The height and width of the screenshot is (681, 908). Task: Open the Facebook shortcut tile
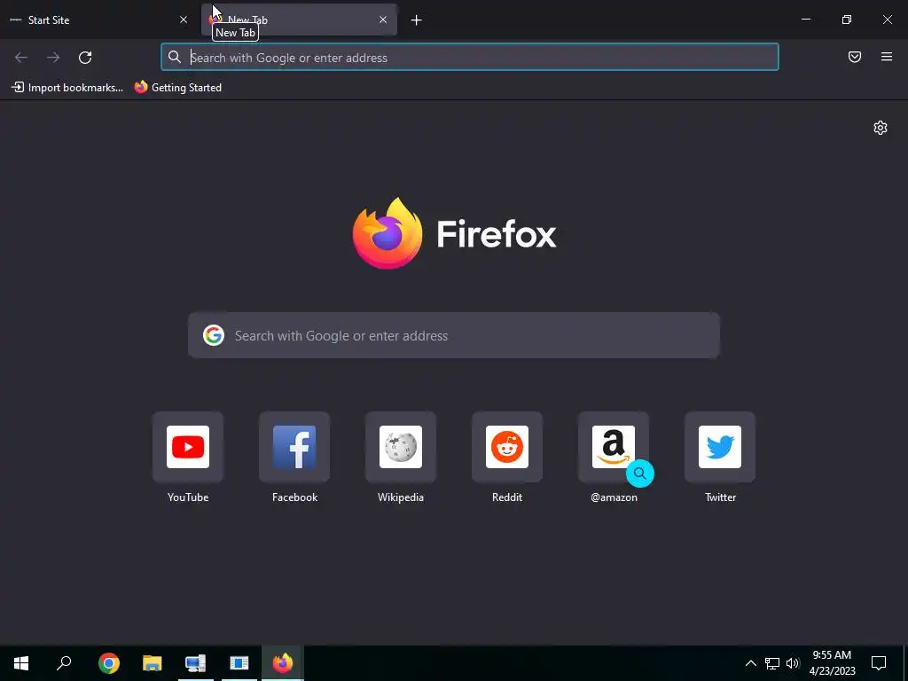pyautogui.click(x=294, y=447)
